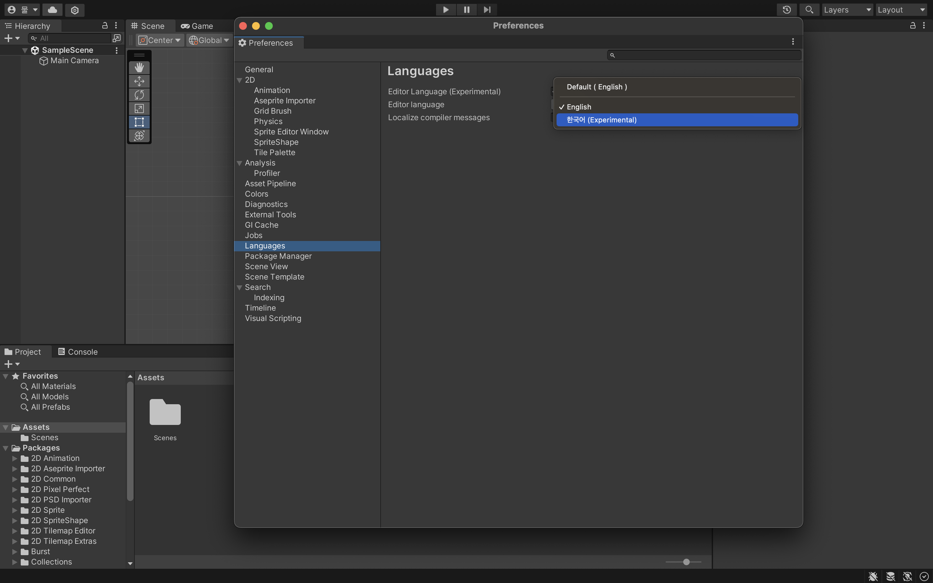Open Undo History icon
The height and width of the screenshot is (583, 933).
[x=787, y=10]
